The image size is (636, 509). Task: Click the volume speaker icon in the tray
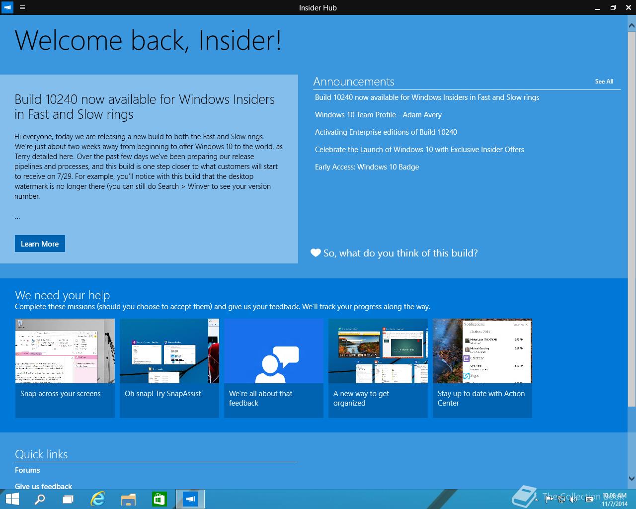[573, 500]
